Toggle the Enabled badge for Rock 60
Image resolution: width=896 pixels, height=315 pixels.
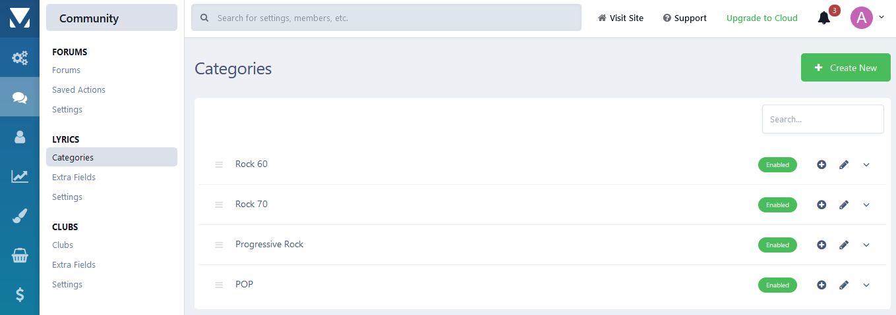777,164
